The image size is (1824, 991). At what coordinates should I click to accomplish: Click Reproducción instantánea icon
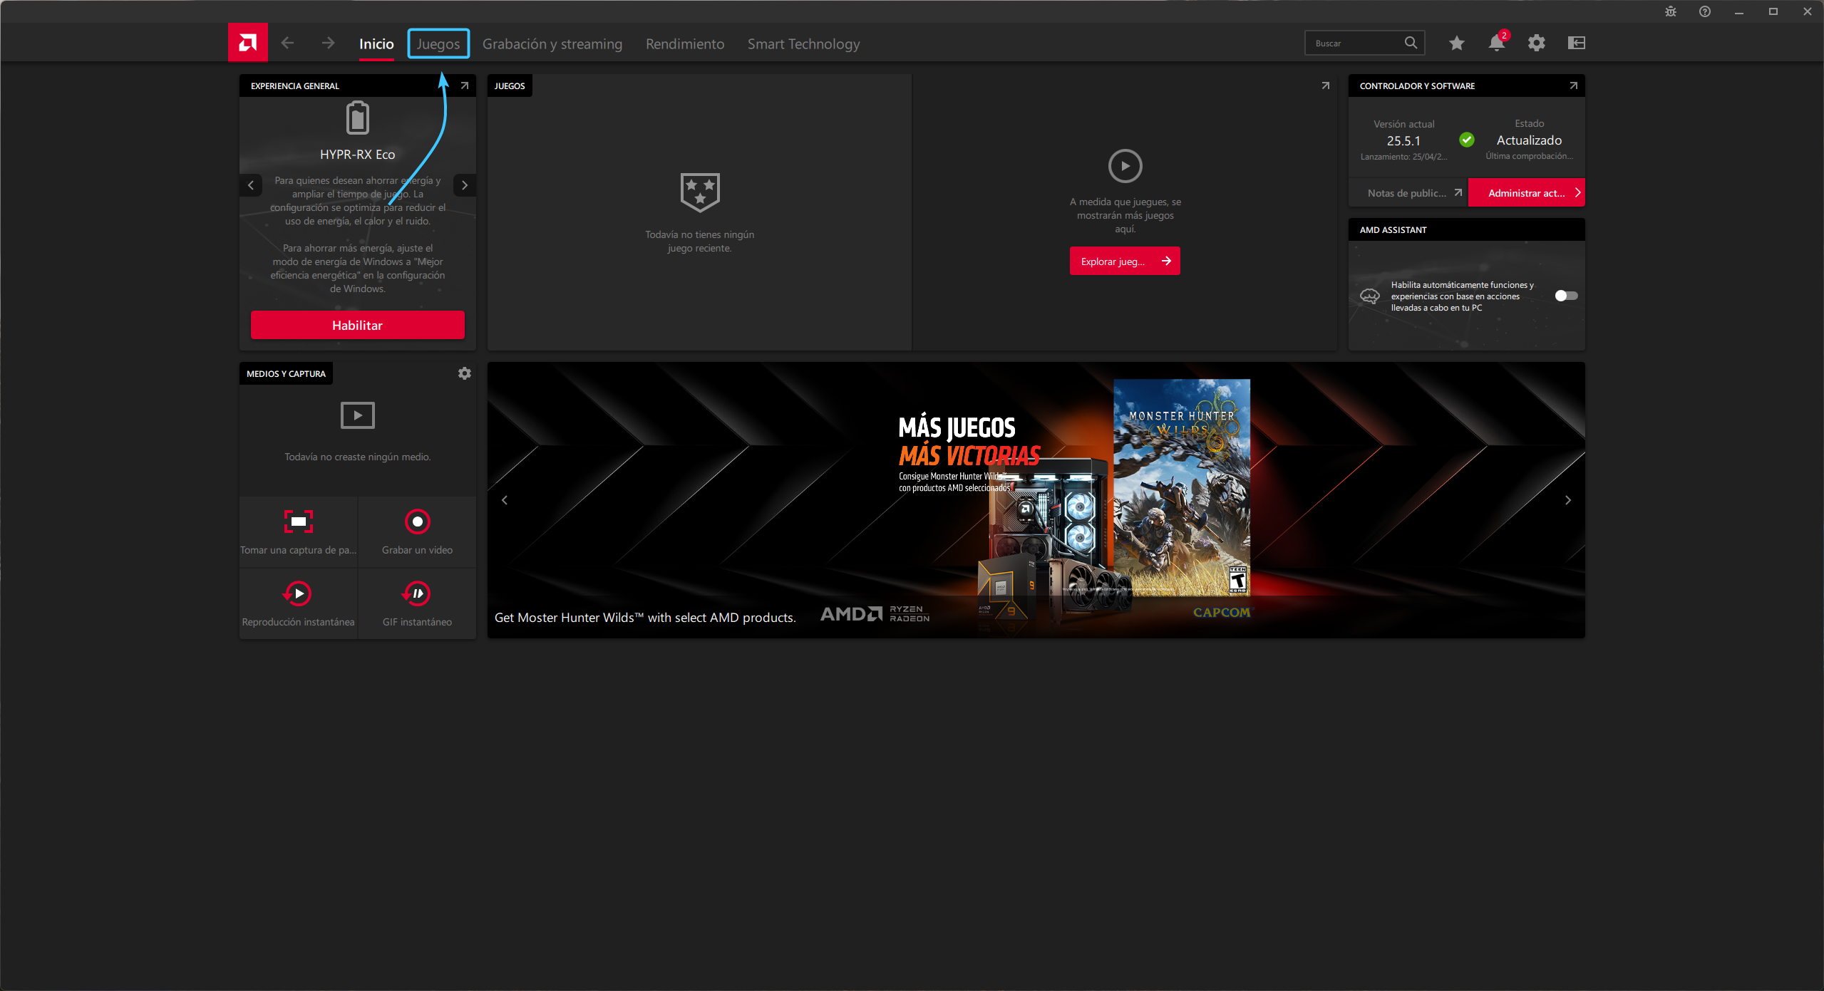[x=297, y=593]
